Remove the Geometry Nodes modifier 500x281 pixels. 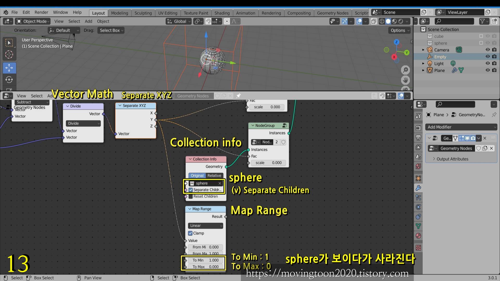point(485,138)
